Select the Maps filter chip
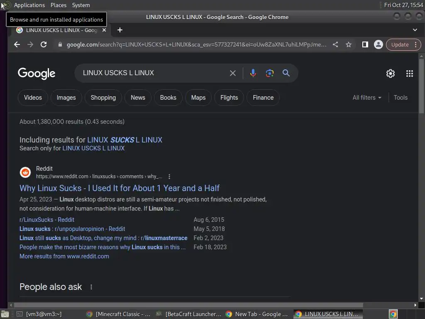The image size is (425, 319). pyautogui.click(x=198, y=98)
